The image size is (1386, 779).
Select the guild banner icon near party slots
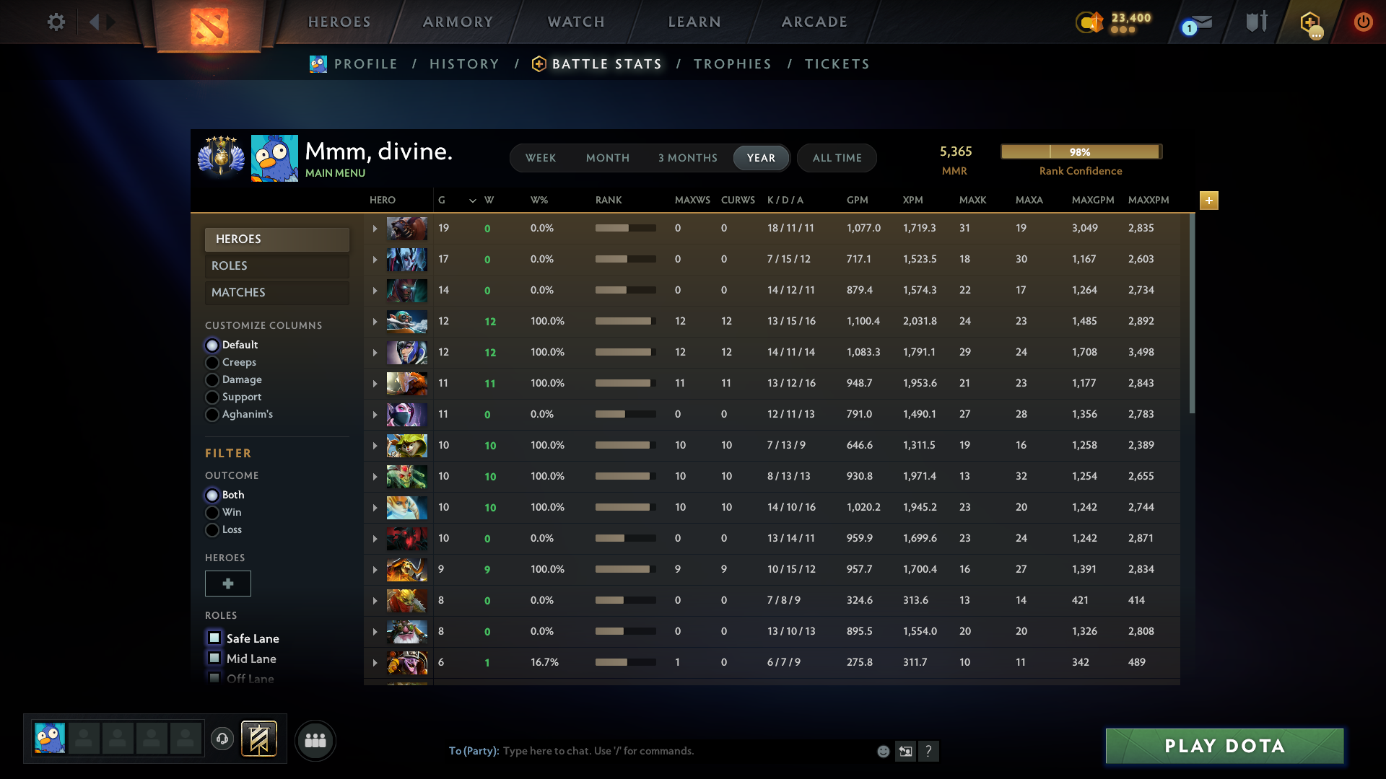pos(259,739)
